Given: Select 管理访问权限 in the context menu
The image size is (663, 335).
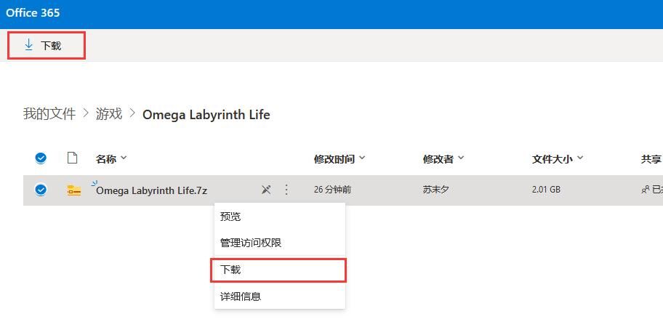Looking at the screenshot, I should (251, 243).
